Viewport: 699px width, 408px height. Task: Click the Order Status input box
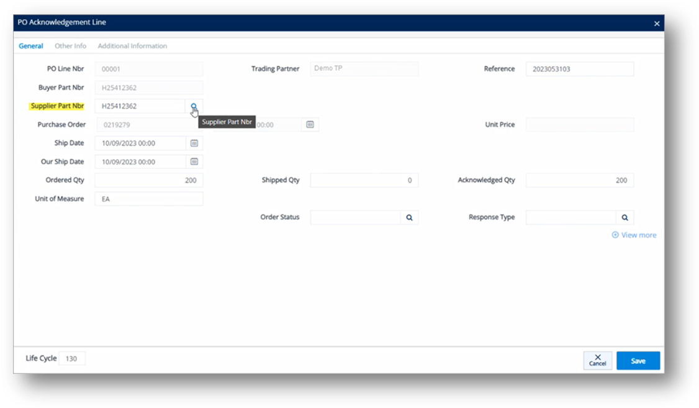[356, 217]
